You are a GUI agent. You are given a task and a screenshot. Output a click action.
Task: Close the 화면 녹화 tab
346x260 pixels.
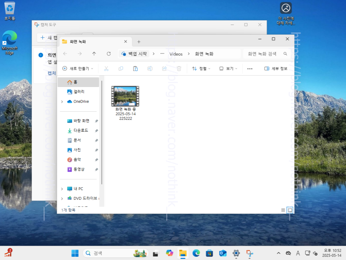click(125, 41)
